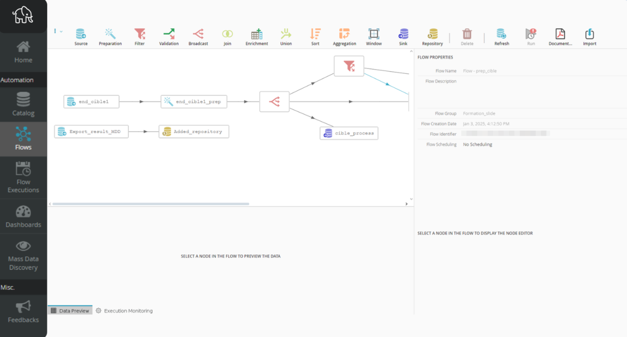This screenshot has height=337, width=627.
Task: Select the Enrichment tool icon
Action: pos(256,37)
